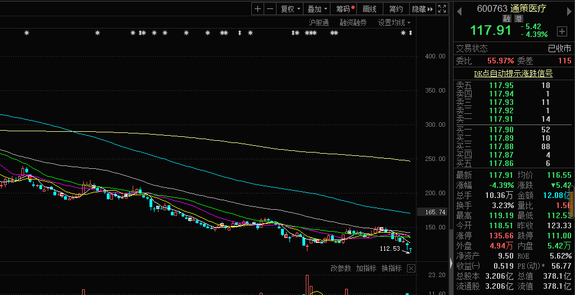Click the 400.00 price axis label

pos(435,56)
